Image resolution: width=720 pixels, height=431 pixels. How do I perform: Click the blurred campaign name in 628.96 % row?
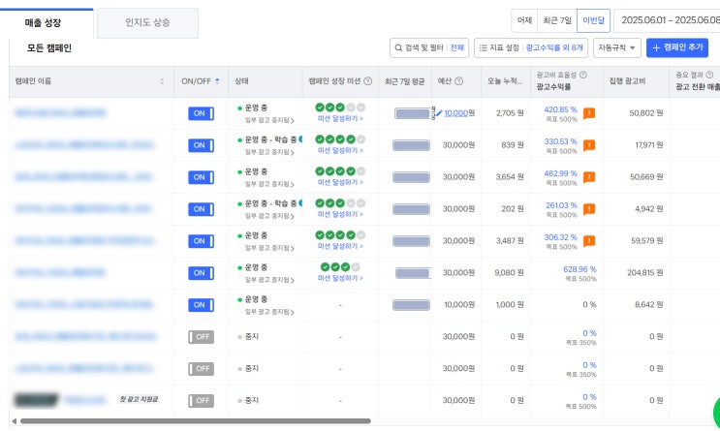pos(60,273)
